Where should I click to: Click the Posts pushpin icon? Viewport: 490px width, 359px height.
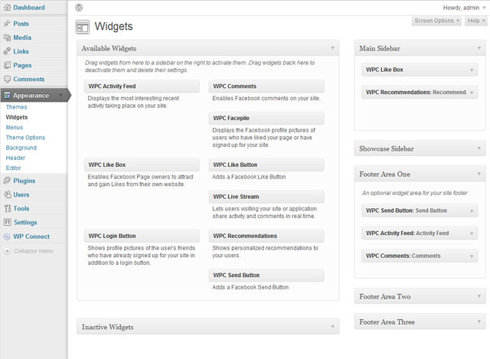click(7, 24)
